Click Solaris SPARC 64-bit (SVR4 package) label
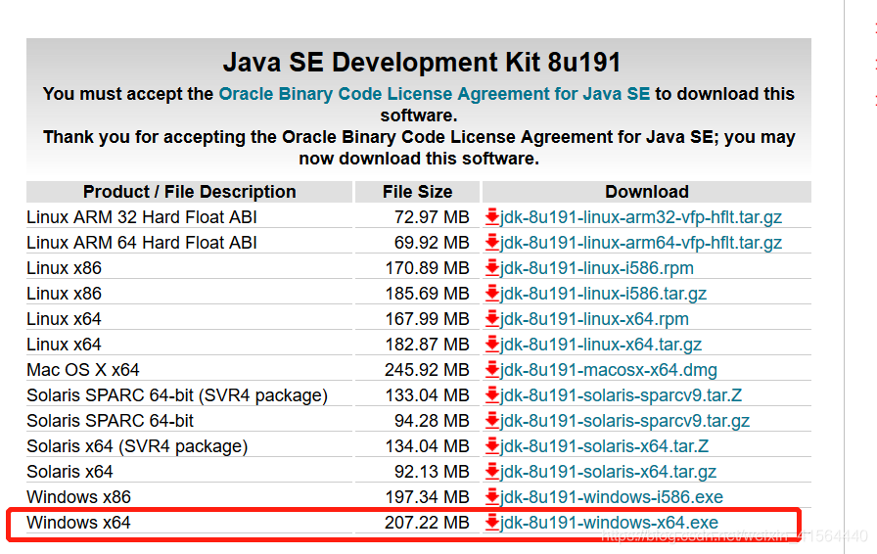Image resolution: width=877 pixels, height=554 pixels. [x=177, y=395]
